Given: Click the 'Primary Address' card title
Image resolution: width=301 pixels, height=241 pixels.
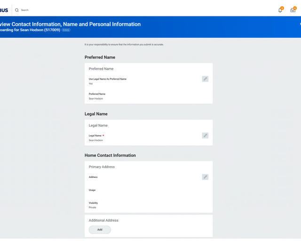Looking at the screenshot, I should (x=102, y=167).
